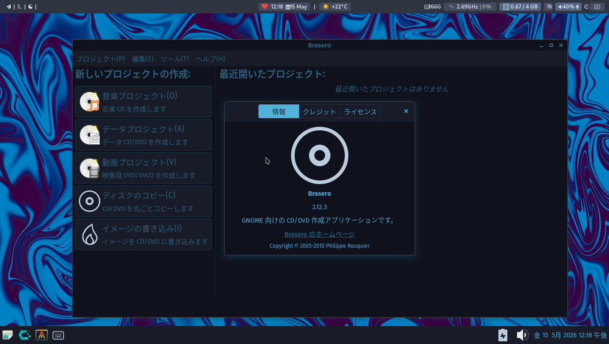The height and width of the screenshot is (344, 609).
Task: Click the data project disc icon
Action: (x=90, y=135)
